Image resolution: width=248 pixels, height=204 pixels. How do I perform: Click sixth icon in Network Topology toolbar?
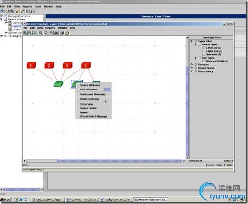(51, 33)
